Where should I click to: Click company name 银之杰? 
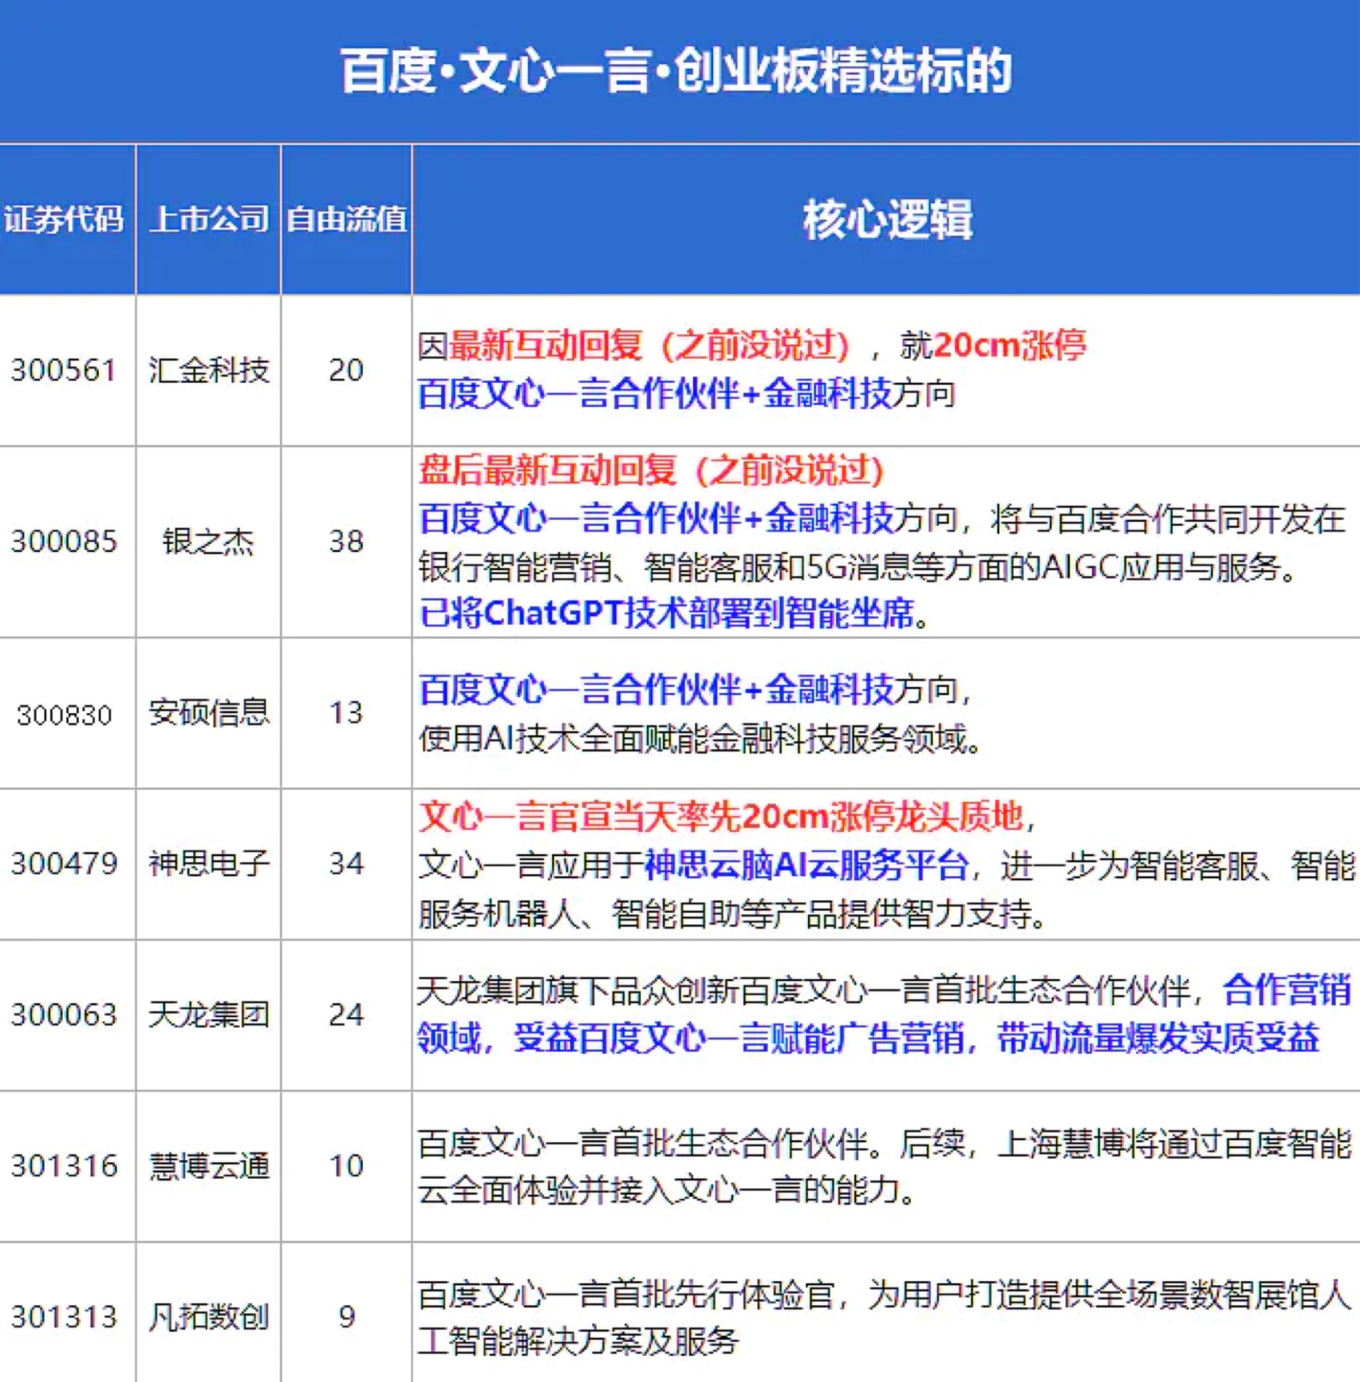(208, 541)
